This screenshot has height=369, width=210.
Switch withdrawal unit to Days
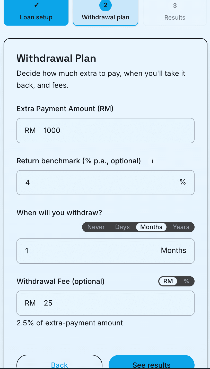pyautogui.click(x=122, y=227)
